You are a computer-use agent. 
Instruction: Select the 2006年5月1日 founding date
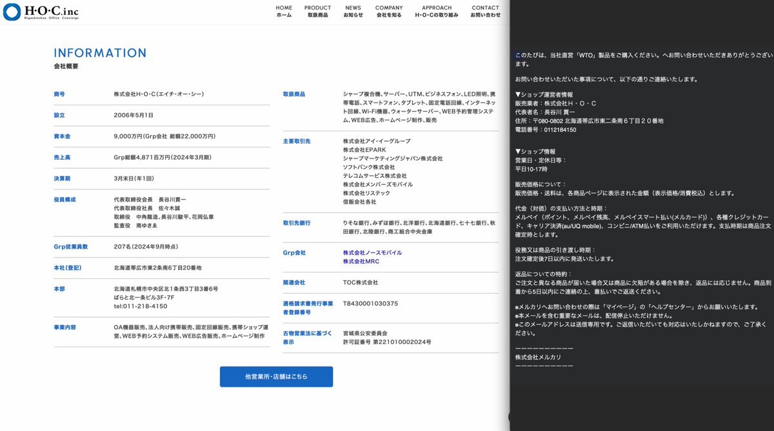click(134, 115)
